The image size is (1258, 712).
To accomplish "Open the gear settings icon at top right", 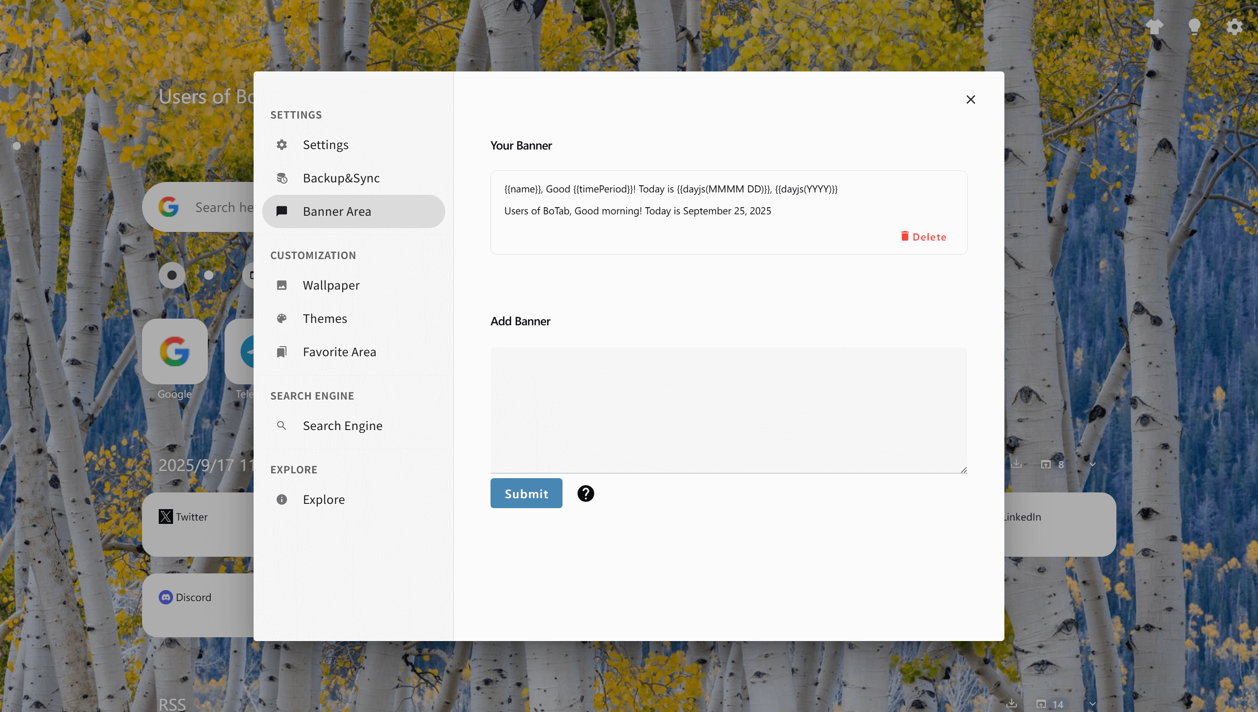I will [1235, 26].
